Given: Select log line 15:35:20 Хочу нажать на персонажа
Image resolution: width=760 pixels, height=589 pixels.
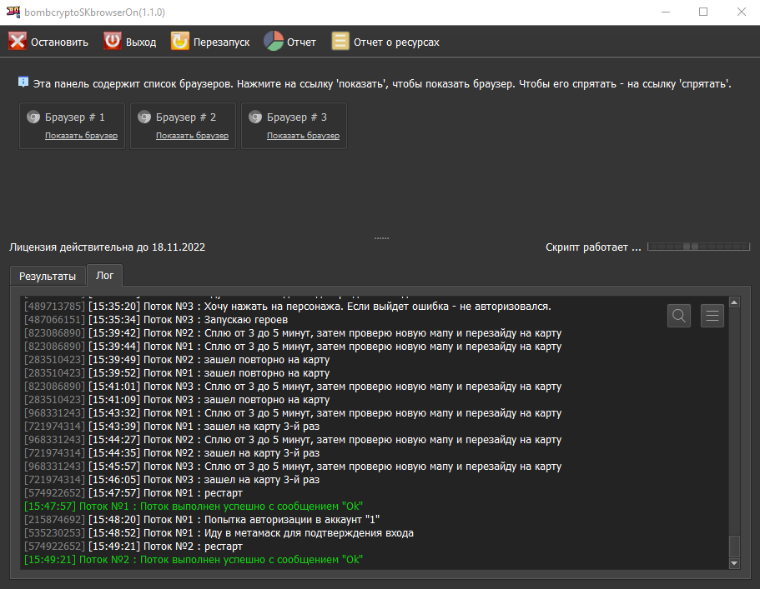Looking at the screenshot, I should point(288,307).
